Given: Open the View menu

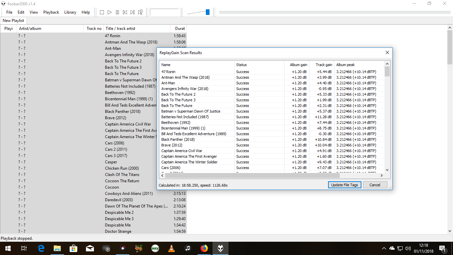Looking at the screenshot, I should click(x=34, y=12).
